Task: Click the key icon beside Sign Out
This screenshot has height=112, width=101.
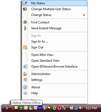Action: click(x=25, y=47)
